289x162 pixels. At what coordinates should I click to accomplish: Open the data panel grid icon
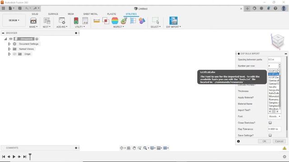pos(3,8)
